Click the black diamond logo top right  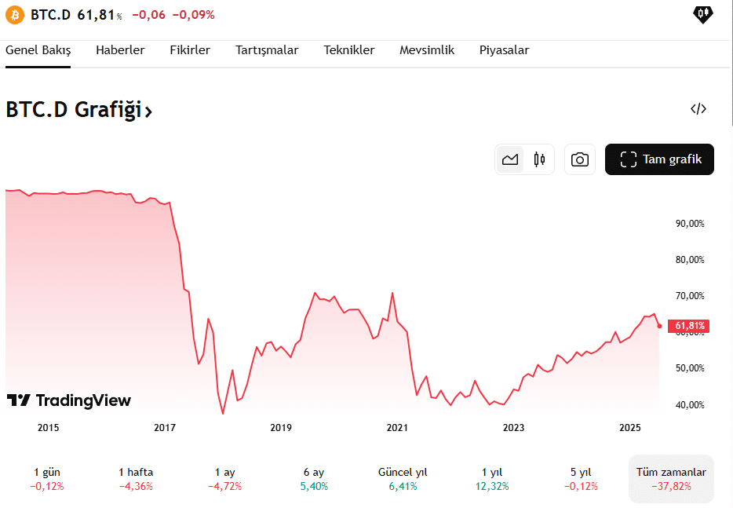(x=702, y=14)
